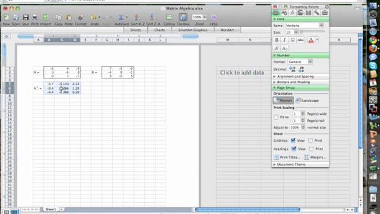The image size is (380, 214).
Task: Enable the Fit to print scaling checkbox
Action: coord(276,117)
